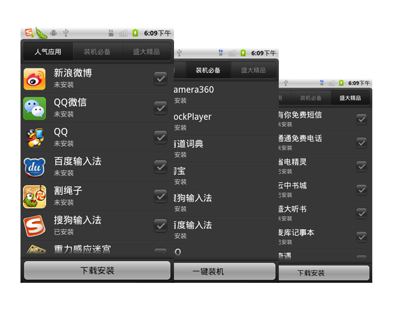
Task: Tap the 一键装机 button
Action: (225, 271)
